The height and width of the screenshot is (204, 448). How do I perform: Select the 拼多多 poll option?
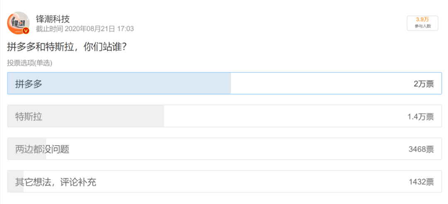[x=29, y=84]
